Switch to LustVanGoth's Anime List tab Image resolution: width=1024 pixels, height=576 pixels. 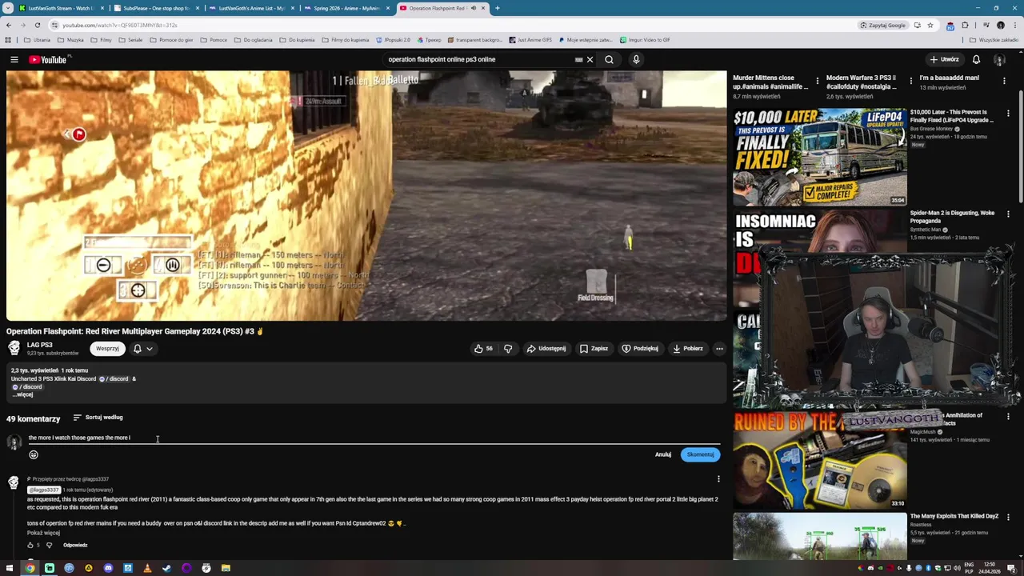point(251,8)
